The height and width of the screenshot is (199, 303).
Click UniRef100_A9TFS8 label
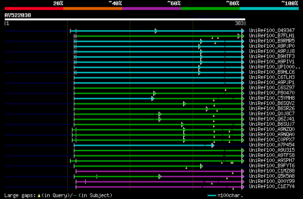point(272,156)
